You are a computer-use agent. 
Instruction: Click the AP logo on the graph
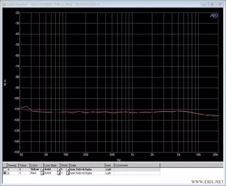click(214, 15)
